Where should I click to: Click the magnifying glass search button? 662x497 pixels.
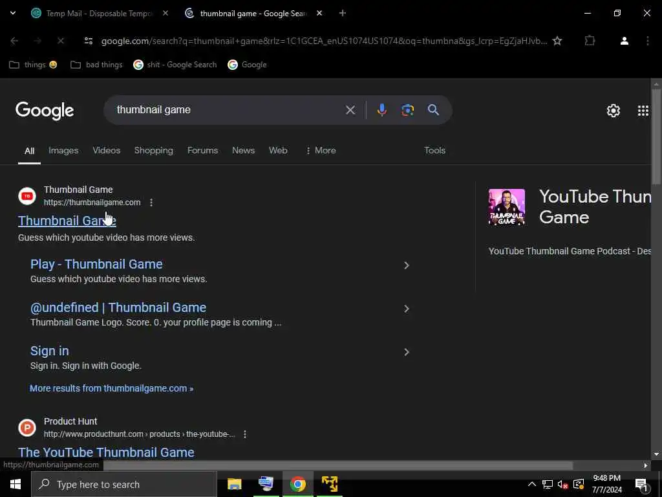tap(433, 110)
